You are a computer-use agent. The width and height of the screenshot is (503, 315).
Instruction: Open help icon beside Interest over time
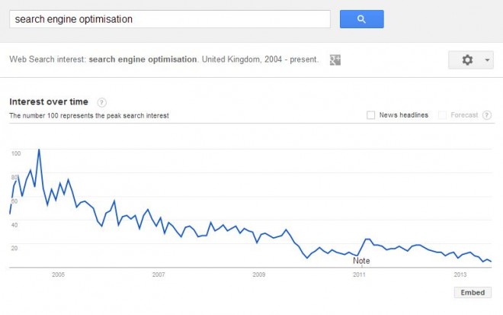101,102
